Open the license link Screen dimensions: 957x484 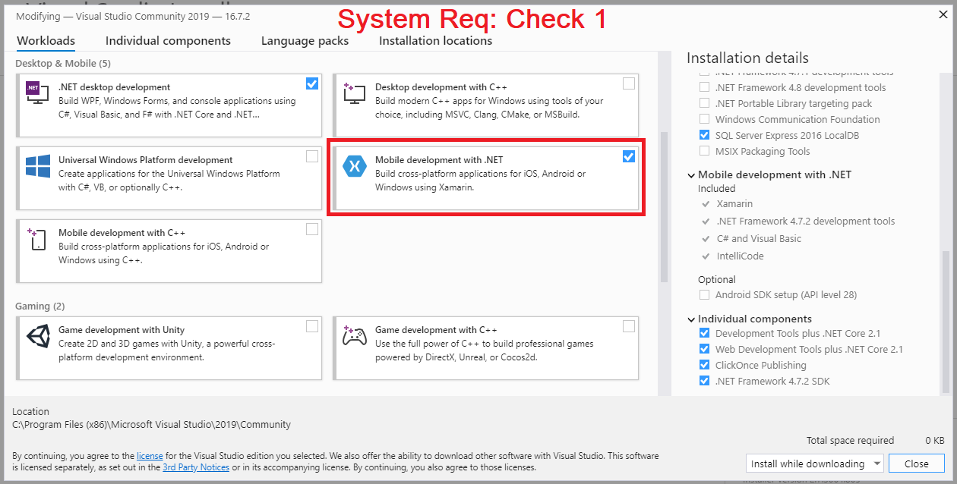(x=150, y=456)
